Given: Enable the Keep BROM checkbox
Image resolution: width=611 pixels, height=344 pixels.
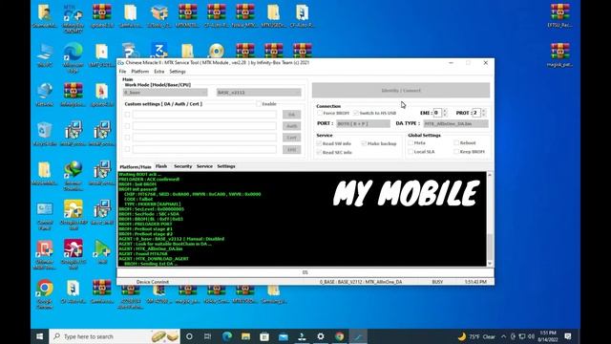Looking at the screenshot, I should pos(456,151).
